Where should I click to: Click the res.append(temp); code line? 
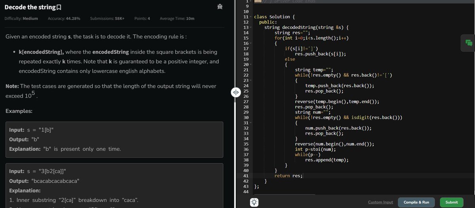(327, 160)
